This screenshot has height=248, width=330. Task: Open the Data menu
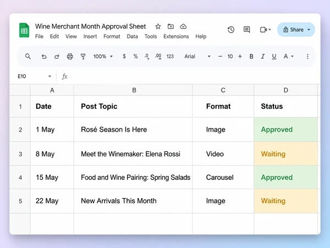tap(132, 36)
